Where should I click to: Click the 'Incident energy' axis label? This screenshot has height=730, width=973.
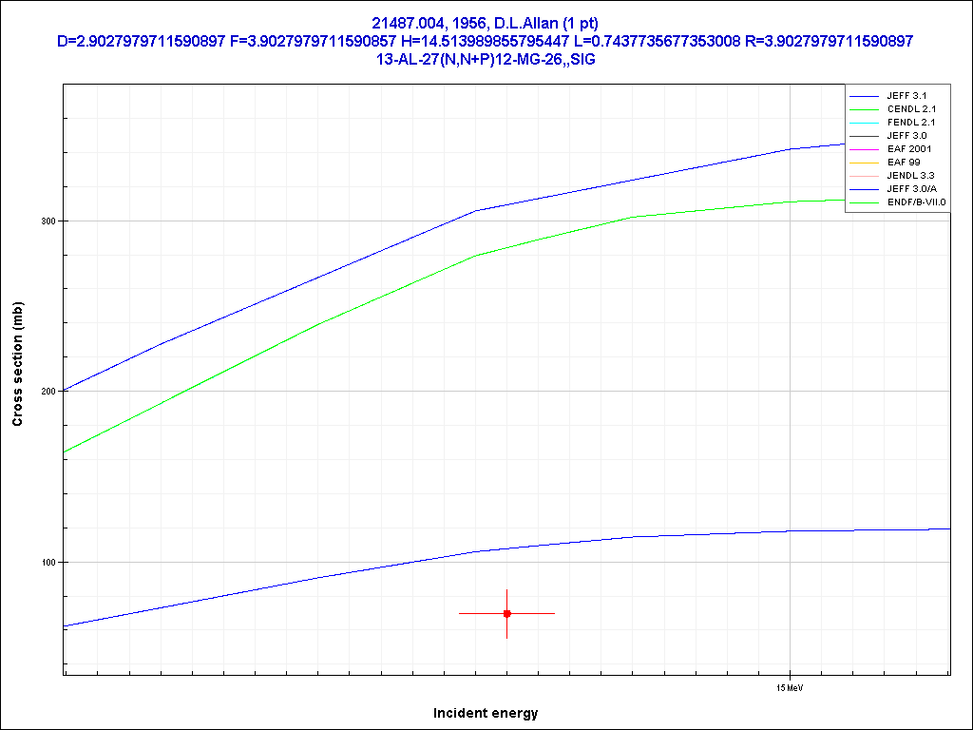pos(486,713)
